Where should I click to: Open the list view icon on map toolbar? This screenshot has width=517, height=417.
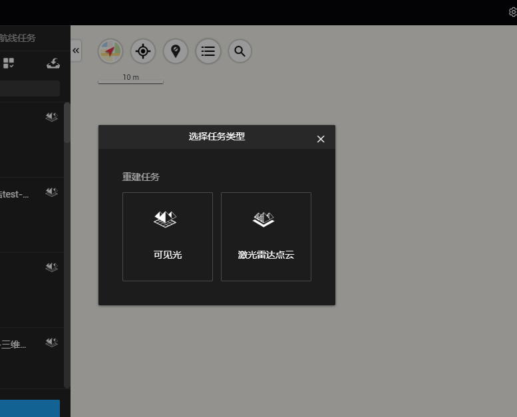tap(208, 51)
